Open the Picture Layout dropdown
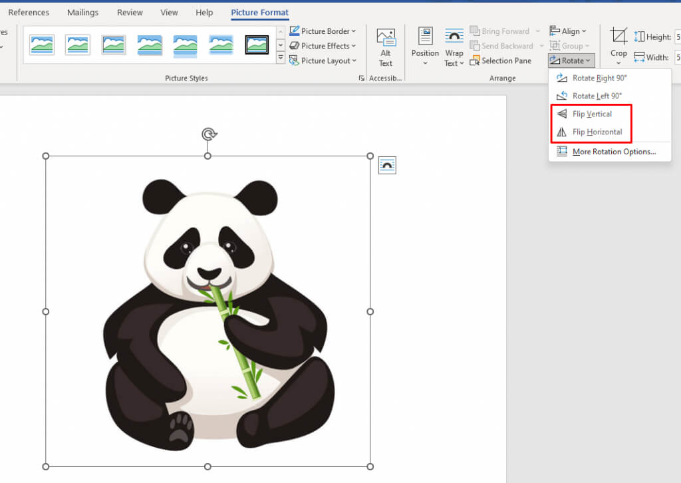Viewport: 681px width, 483px height. tap(324, 61)
